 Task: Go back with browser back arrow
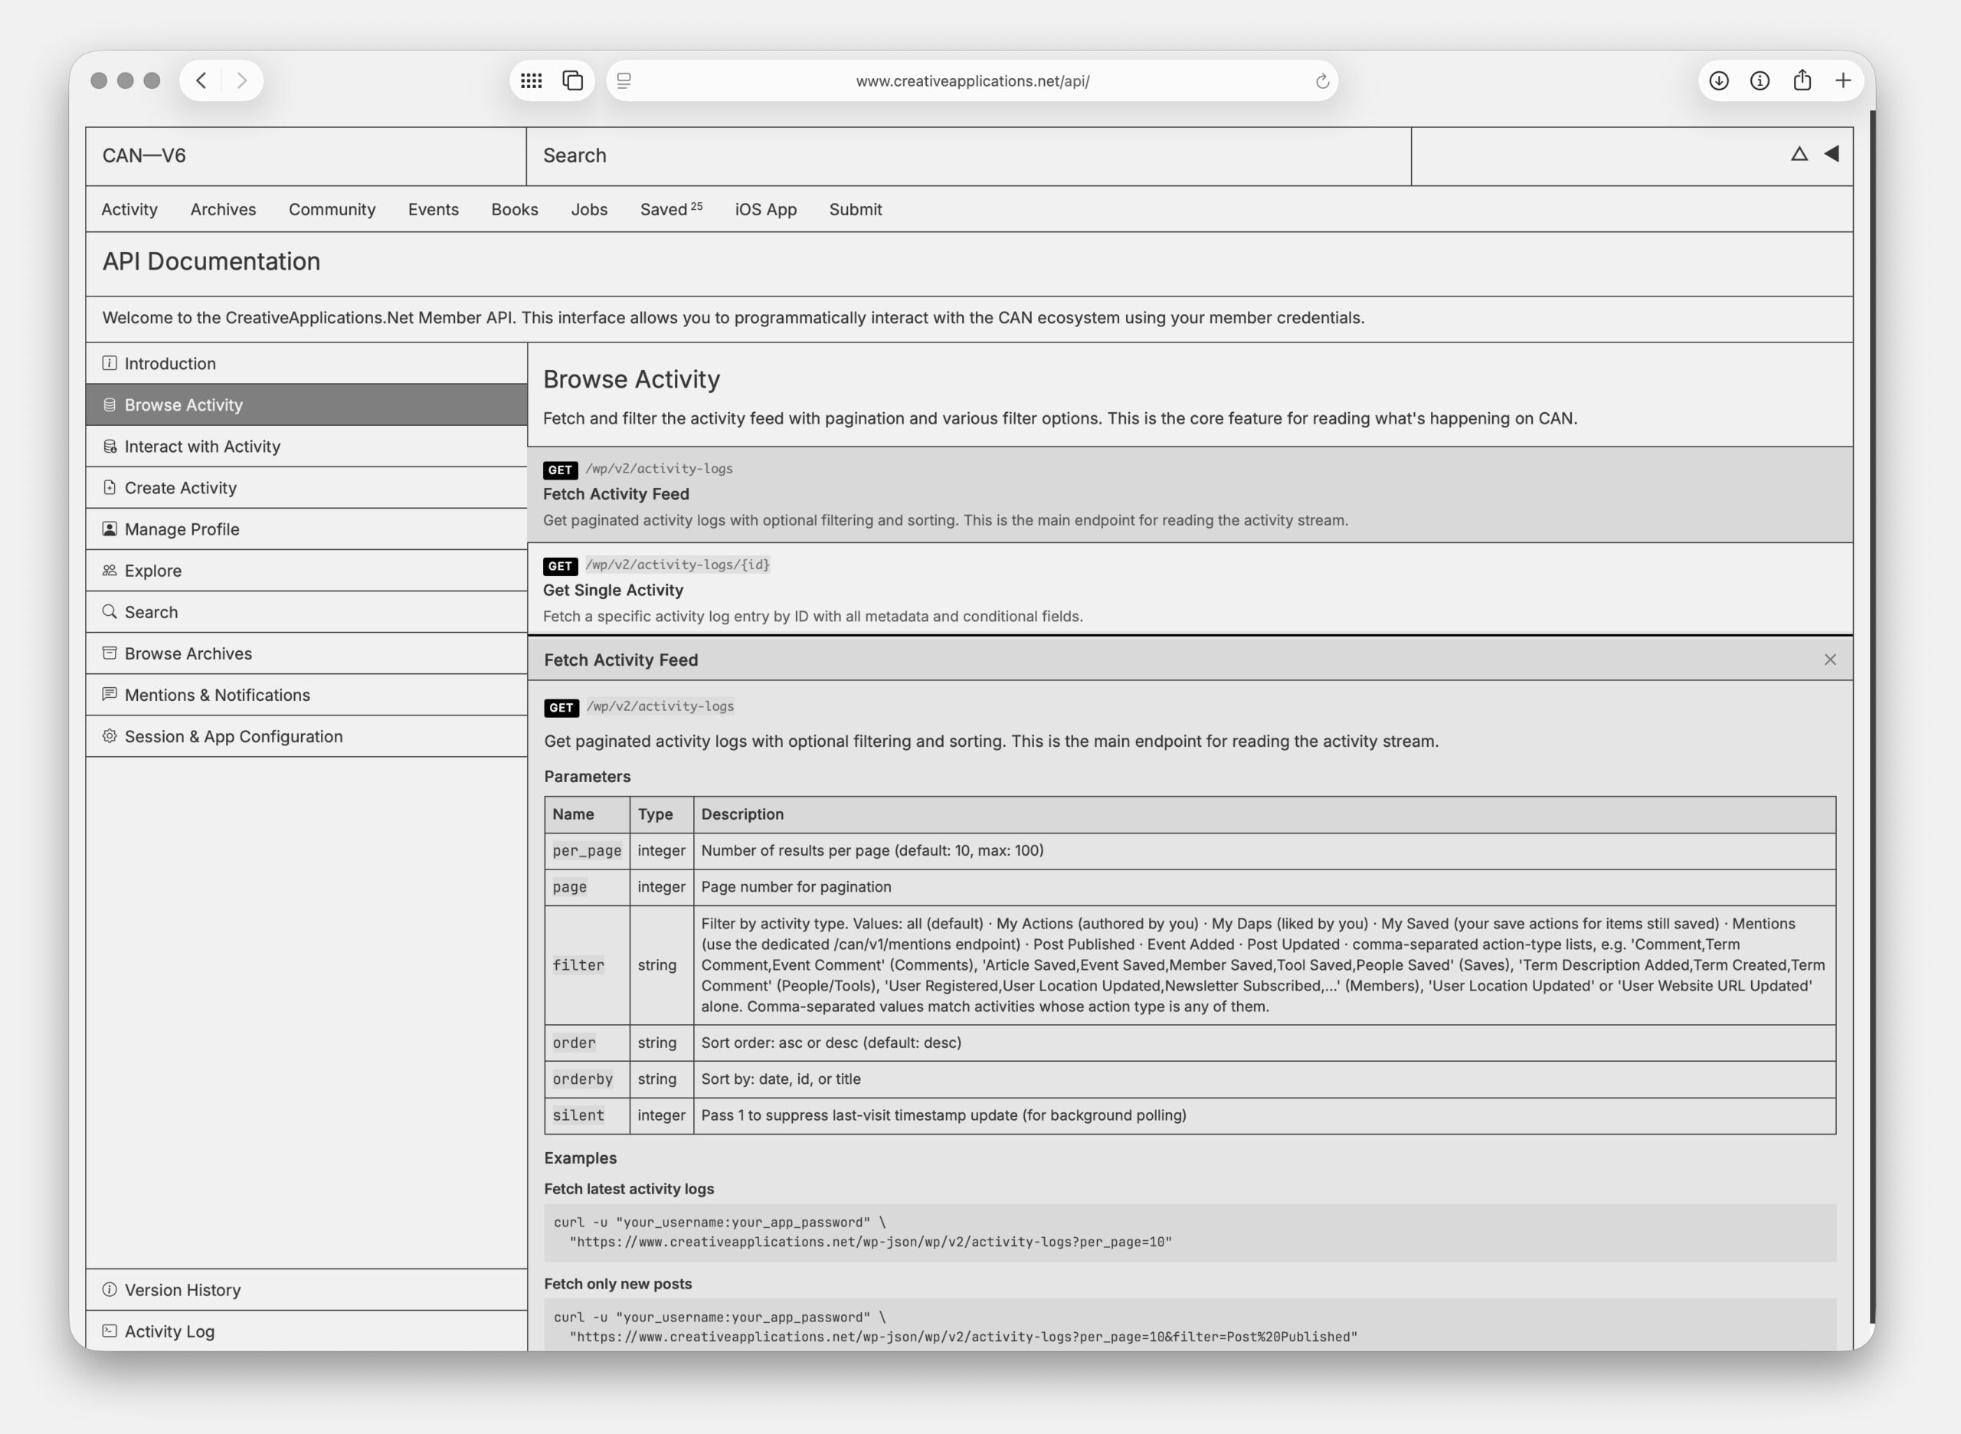point(201,80)
